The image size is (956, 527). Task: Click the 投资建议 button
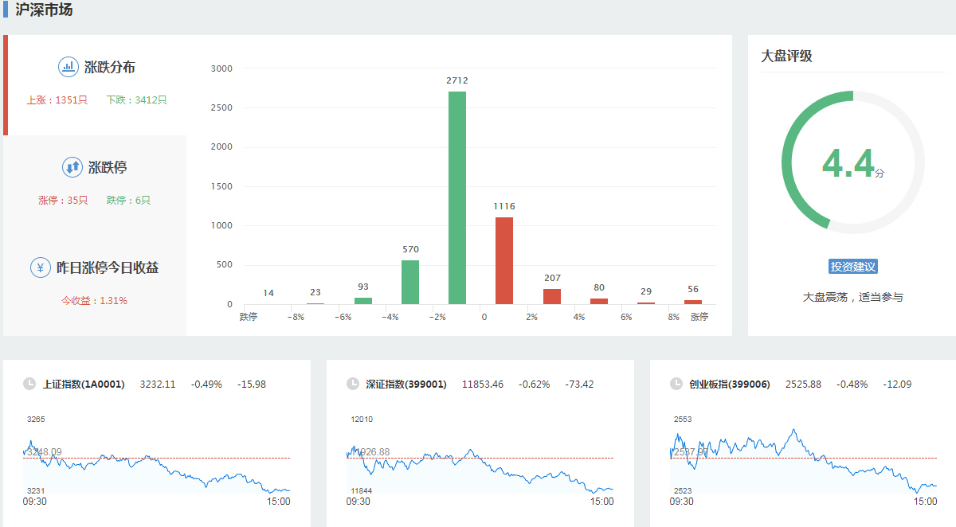[x=852, y=267]
